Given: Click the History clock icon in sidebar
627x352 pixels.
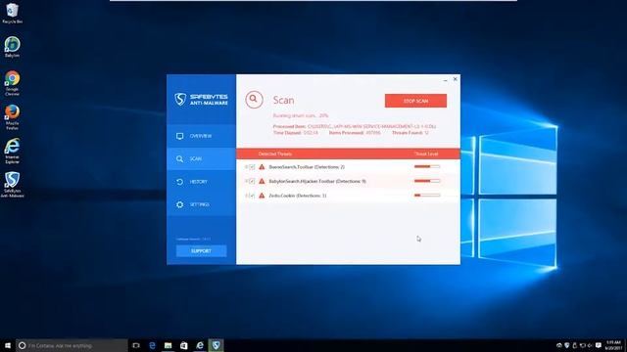Looking at the screenshot, I should [180, 182].
